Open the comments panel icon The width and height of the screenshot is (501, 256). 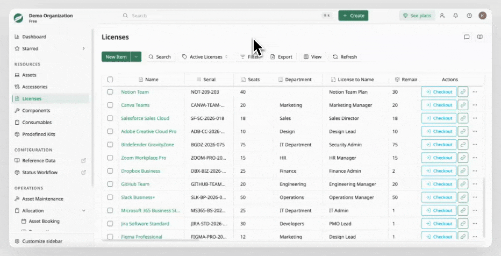467,37
